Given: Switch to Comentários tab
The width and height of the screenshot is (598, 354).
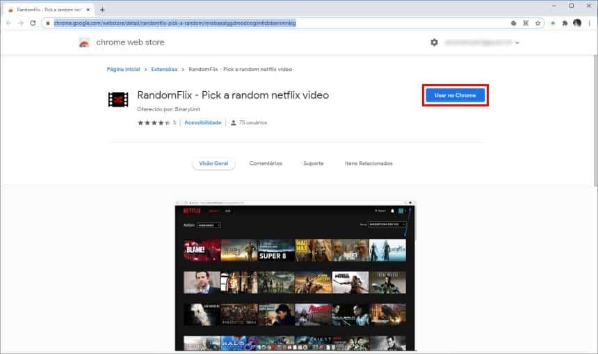Looking at the screenshot, I should [266, 163].
